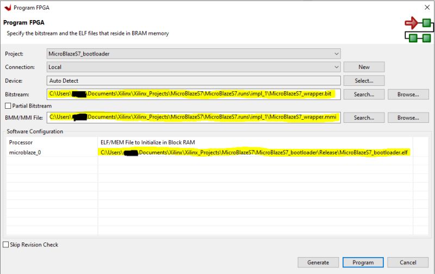435x274 pixels.
Task: Click Browse... beside the BMM/MMI File field
Action: click(x=408, y=117)
